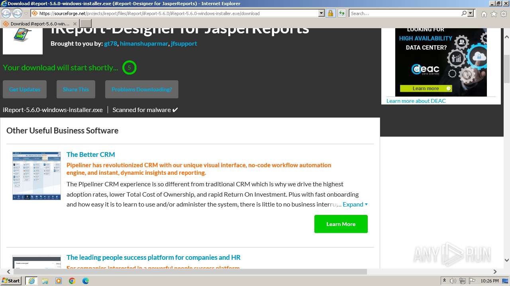510x286 pixels.
Task: Click the horizontal scrollbar left arrow
Action: point(9,272)
